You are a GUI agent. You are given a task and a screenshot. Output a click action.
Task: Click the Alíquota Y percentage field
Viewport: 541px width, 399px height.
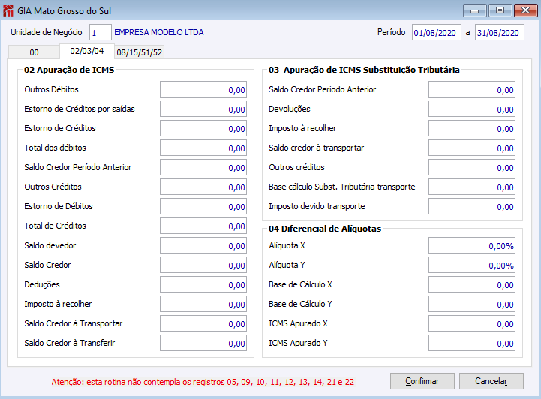pyautogui.click(x=472, y=265)
